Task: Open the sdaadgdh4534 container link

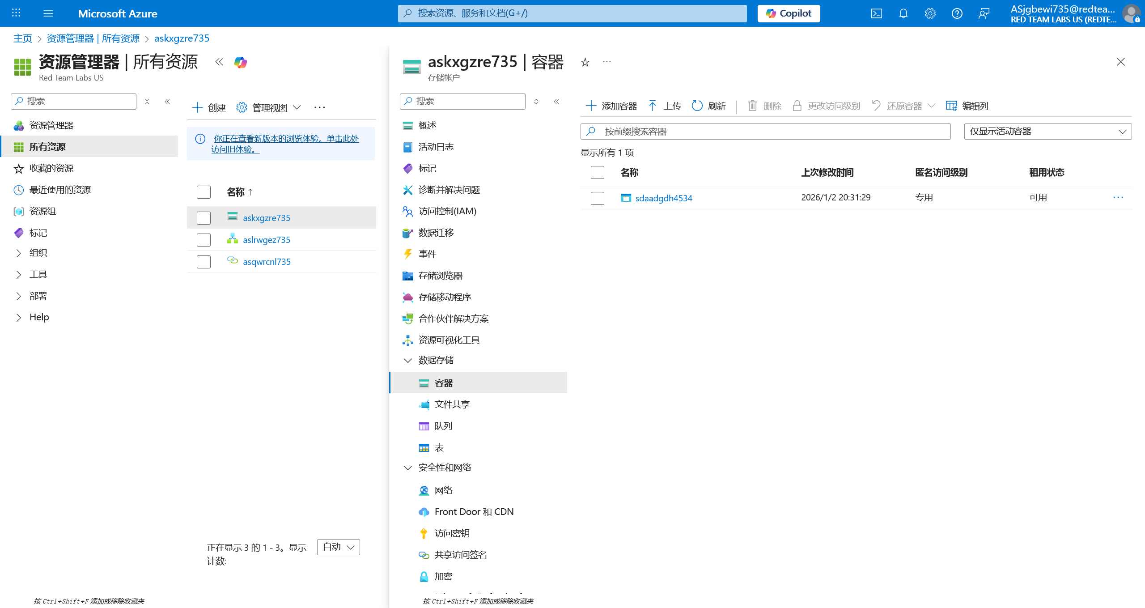Action: point(663,198)
